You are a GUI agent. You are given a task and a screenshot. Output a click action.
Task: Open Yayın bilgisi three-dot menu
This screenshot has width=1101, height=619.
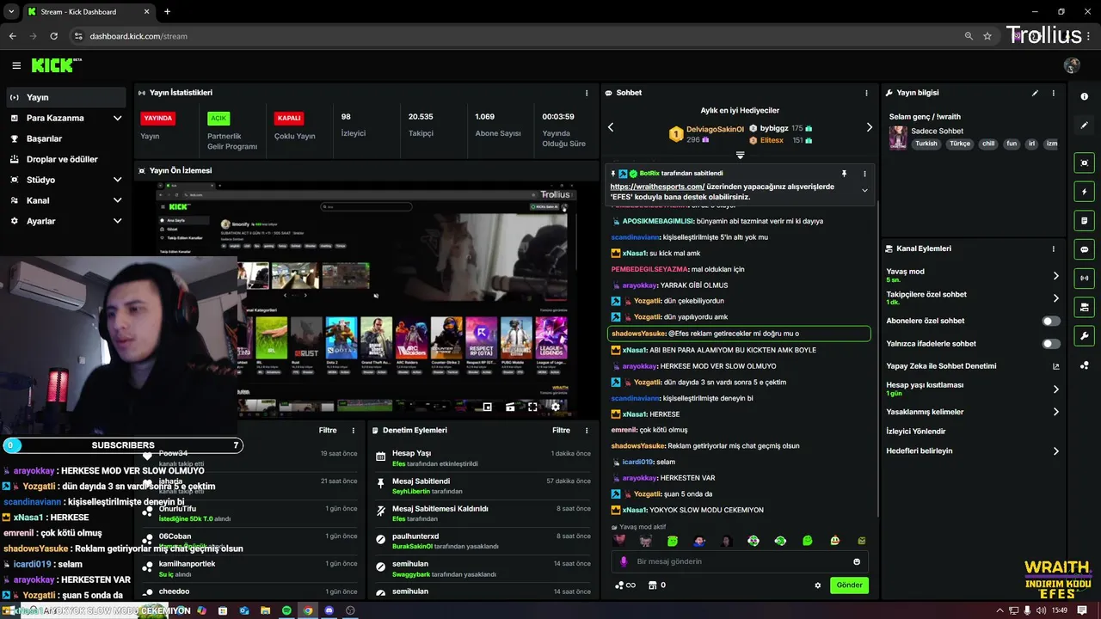(1054, 93)
